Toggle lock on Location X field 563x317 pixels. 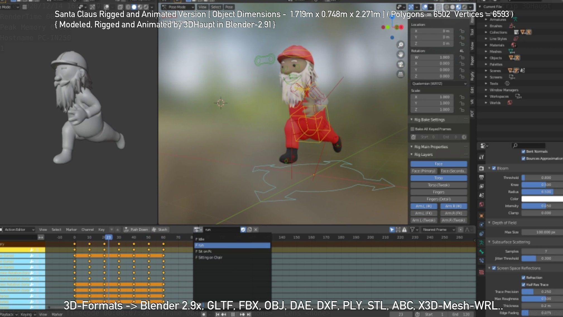462,31
